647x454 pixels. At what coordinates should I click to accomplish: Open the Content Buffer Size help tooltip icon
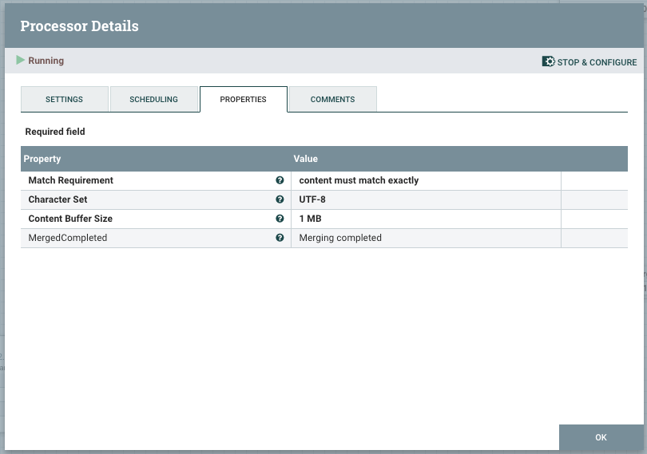pyautogui.click(x=280, y=219)
